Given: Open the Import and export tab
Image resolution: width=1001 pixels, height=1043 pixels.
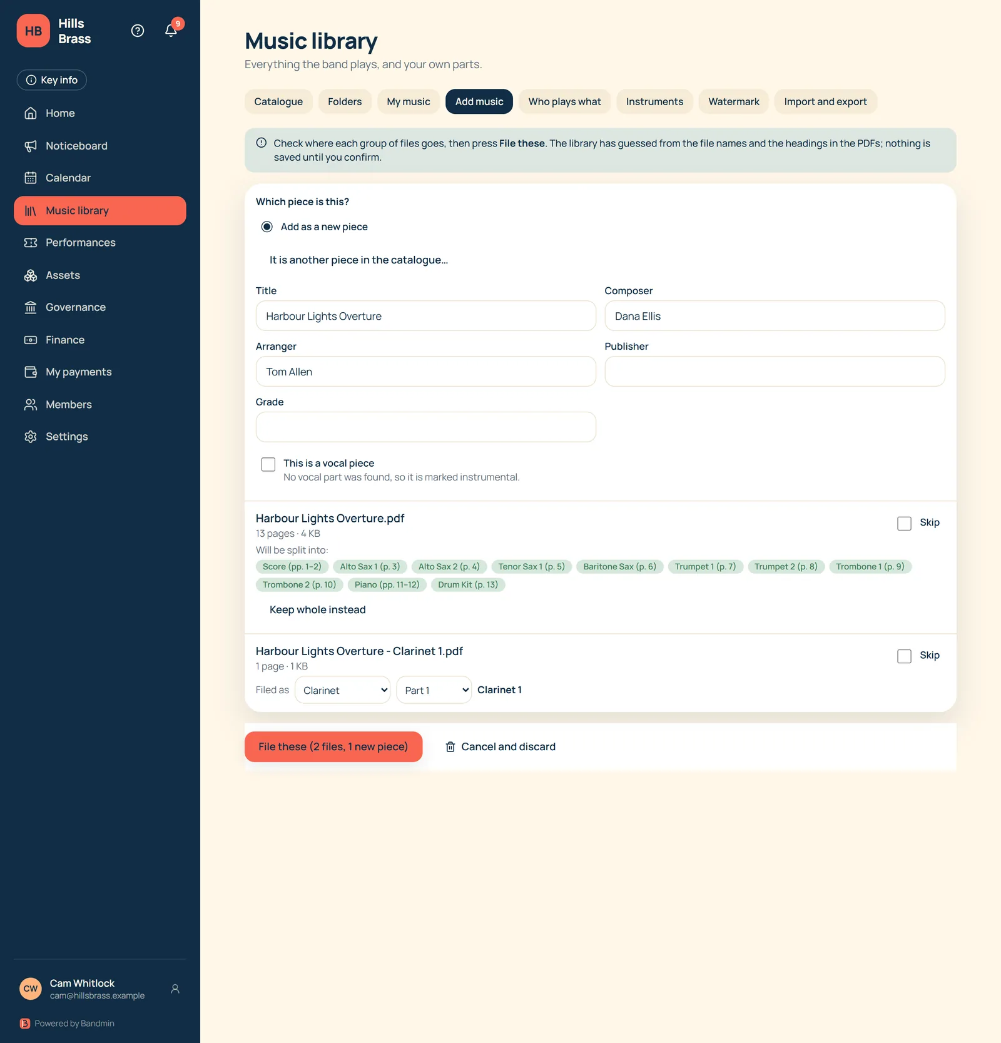Looking at the screenshot, I should [825, 101].
